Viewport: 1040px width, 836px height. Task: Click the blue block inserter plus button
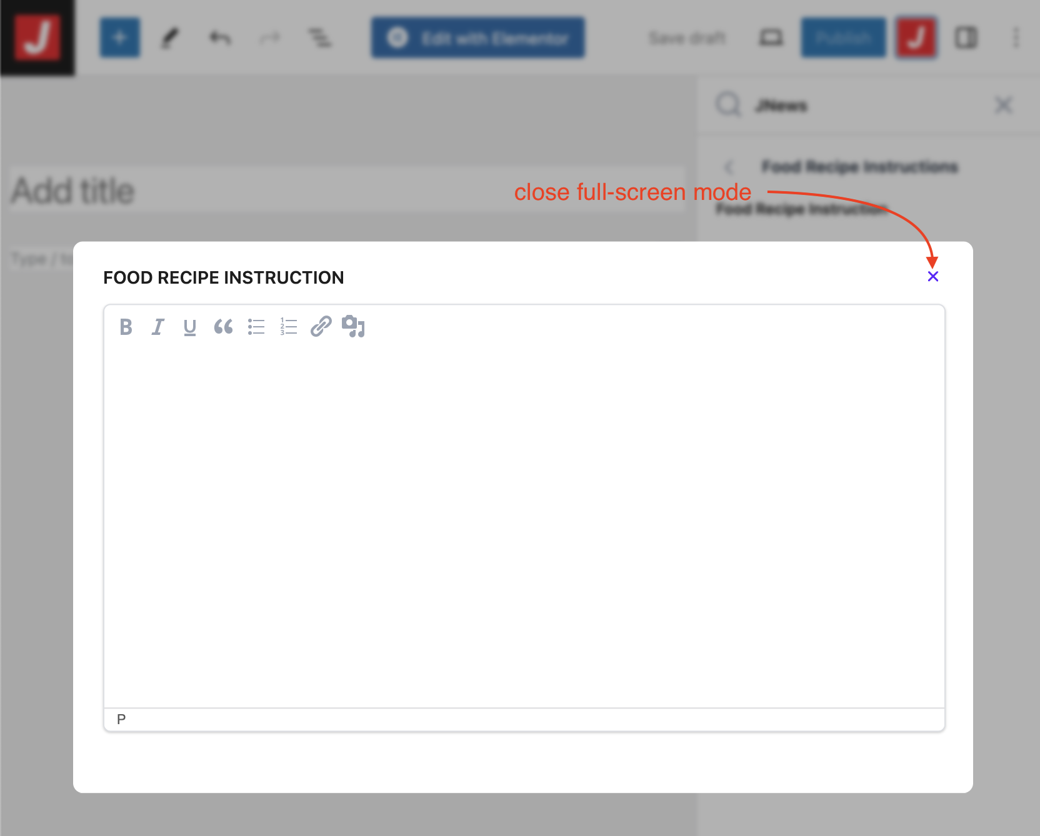click(x=120, y=38)
